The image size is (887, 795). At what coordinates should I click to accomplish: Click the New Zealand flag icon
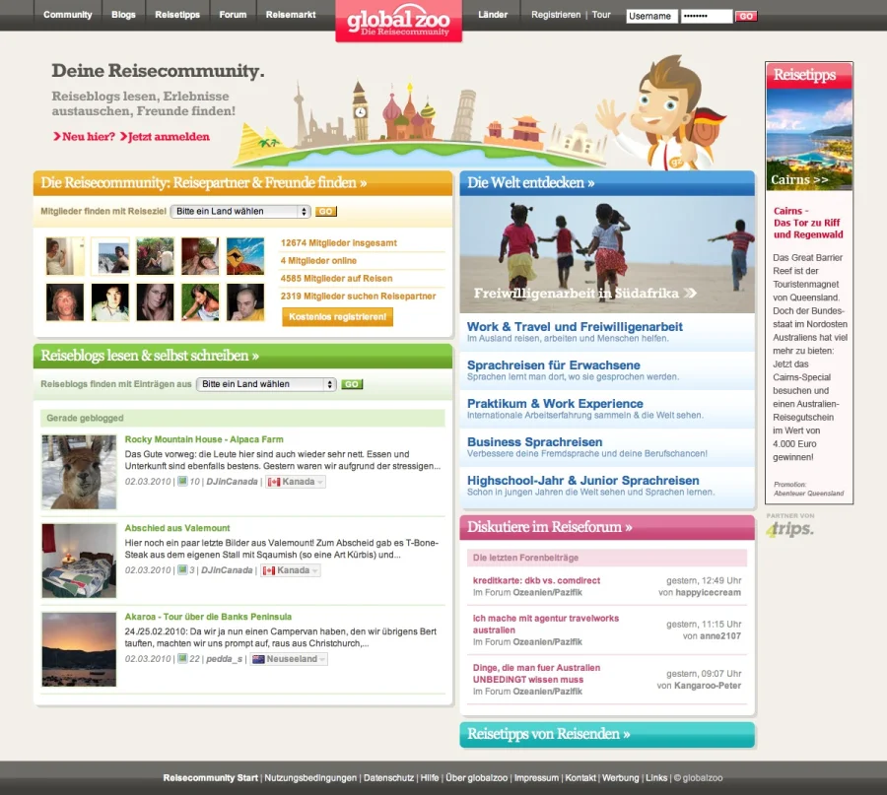258,659
